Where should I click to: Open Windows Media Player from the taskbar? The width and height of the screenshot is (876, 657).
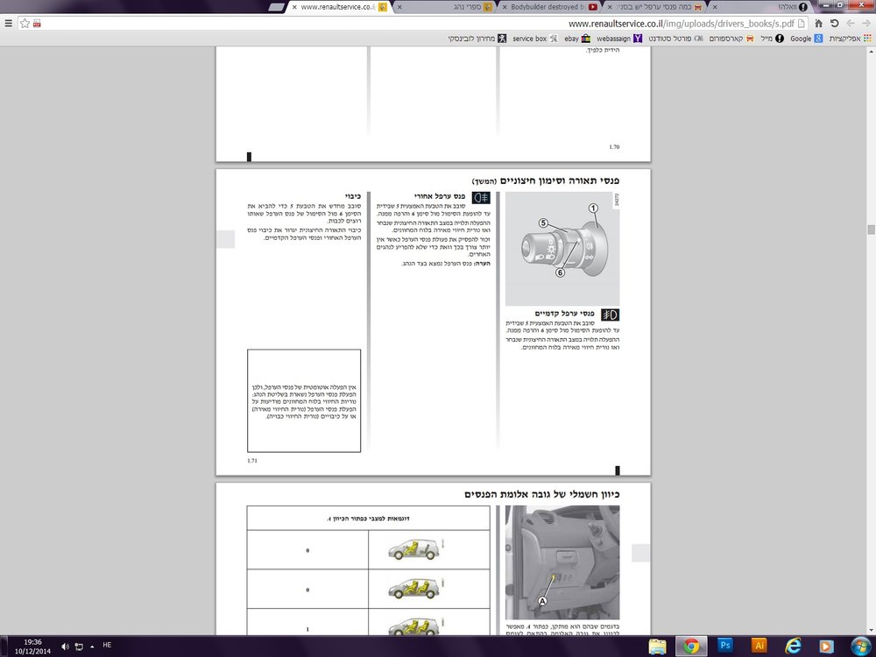tap(826, 646)
